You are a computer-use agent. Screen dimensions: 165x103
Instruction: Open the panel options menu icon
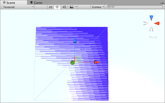(x=162, y=3)
